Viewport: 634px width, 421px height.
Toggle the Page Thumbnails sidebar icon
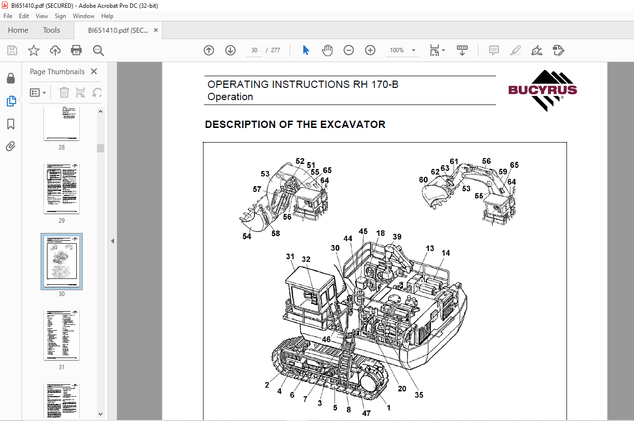point(11,101)
